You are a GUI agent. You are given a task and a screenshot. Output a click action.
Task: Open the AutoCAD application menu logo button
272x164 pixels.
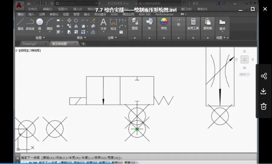pyautogui.click(x=20, y=5)
